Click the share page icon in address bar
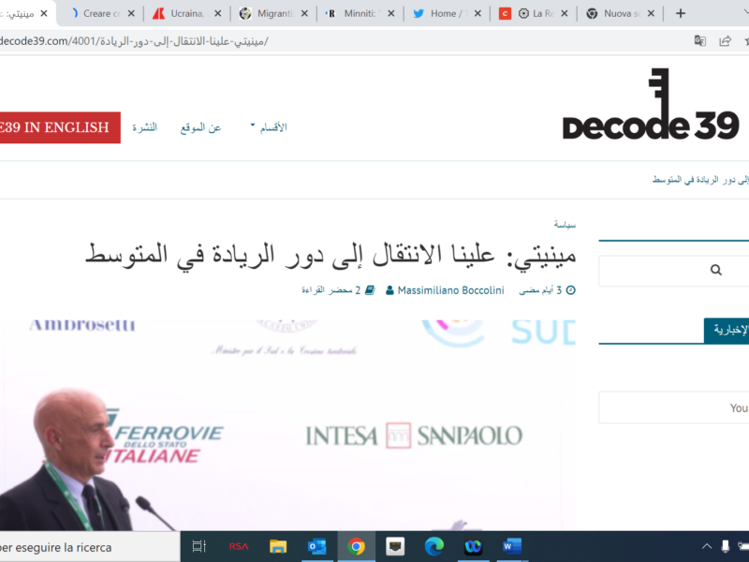749x562 pixels. [725, 41]
